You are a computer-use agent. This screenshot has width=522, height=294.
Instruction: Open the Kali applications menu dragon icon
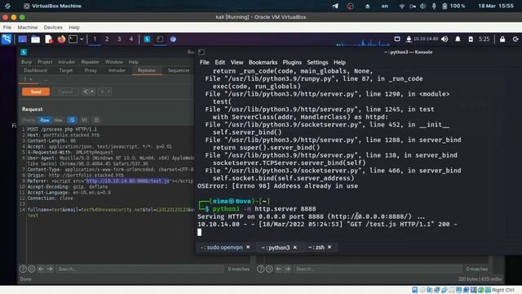point(7,39)
